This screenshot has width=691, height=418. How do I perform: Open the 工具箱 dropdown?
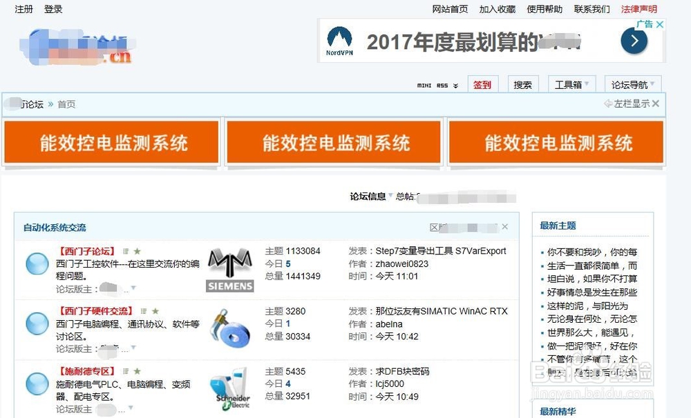[x=571, y=84]
